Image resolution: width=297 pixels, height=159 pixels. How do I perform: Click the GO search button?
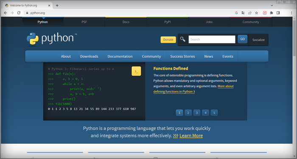(242, 39)
